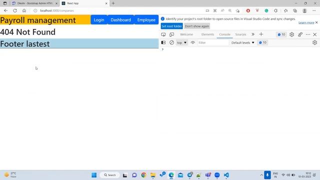This screenshot has height=180, width=320.
Task: Click the 10 issues counter in console toolbar
Action: (262, 42)
